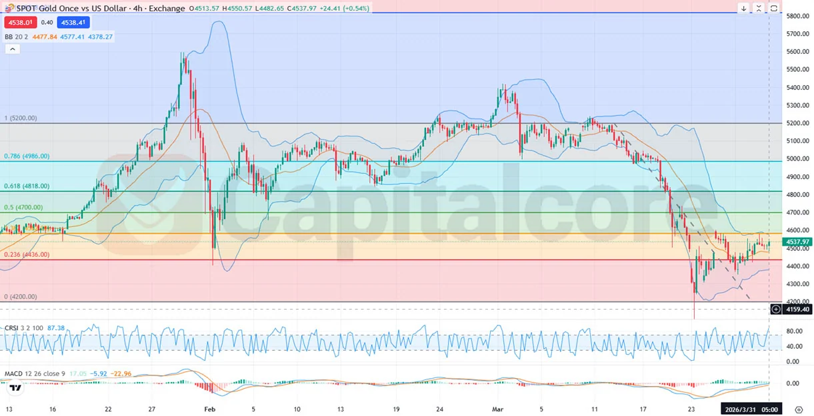Click the 0.5 (4700.00) Fibonacci level label
Viewport: 814px width, 416px height.
click(x=23, y=208)
